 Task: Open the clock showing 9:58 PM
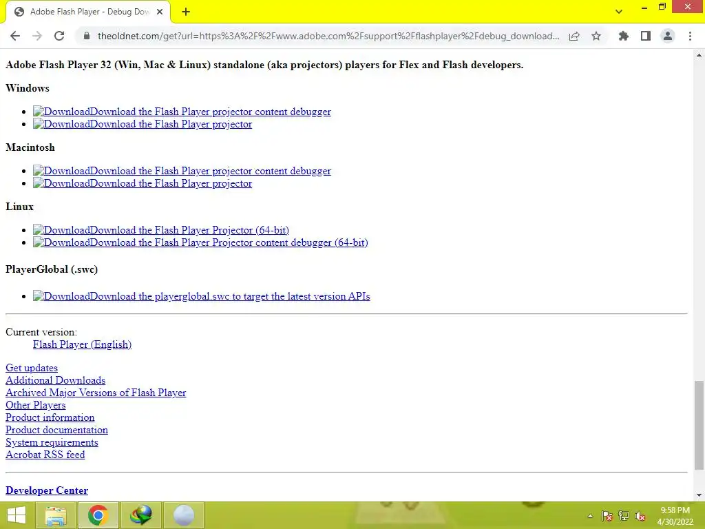point(675,516)
